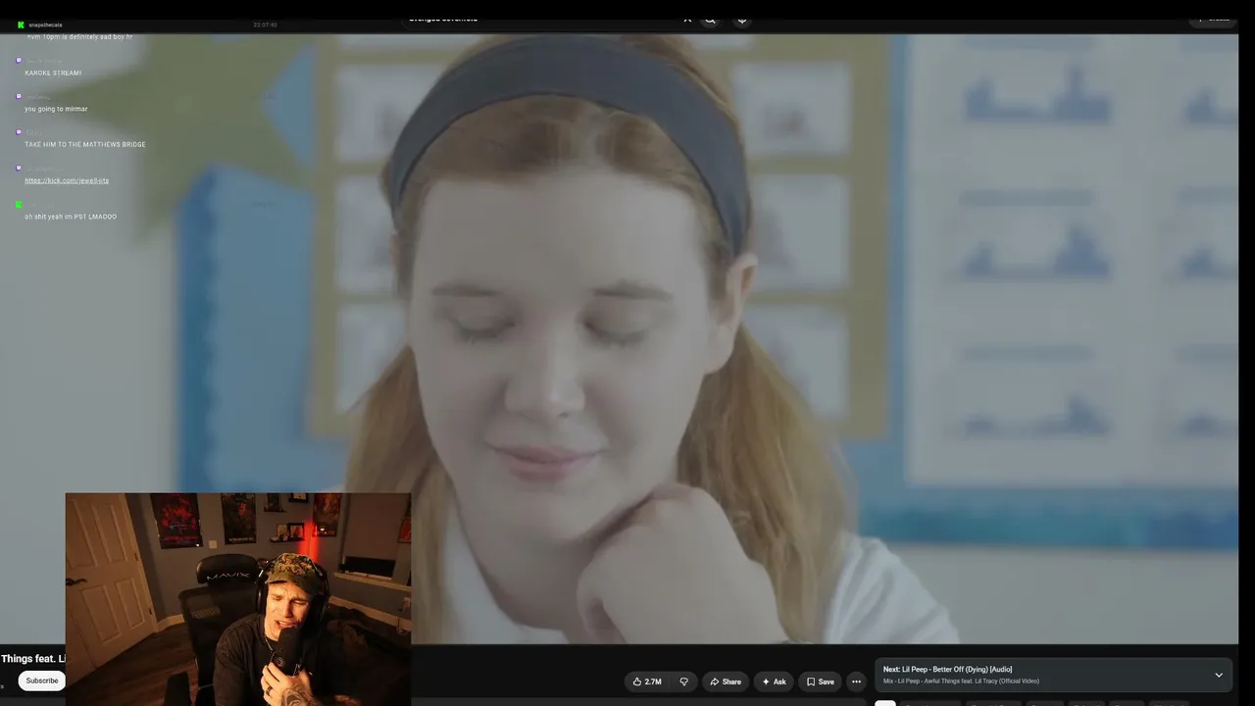Viewport: 1255px width, 706px height.
Task: Click the Kick badge beside the PST LMAOOO chatter
Action: click(x=19, y=204)
